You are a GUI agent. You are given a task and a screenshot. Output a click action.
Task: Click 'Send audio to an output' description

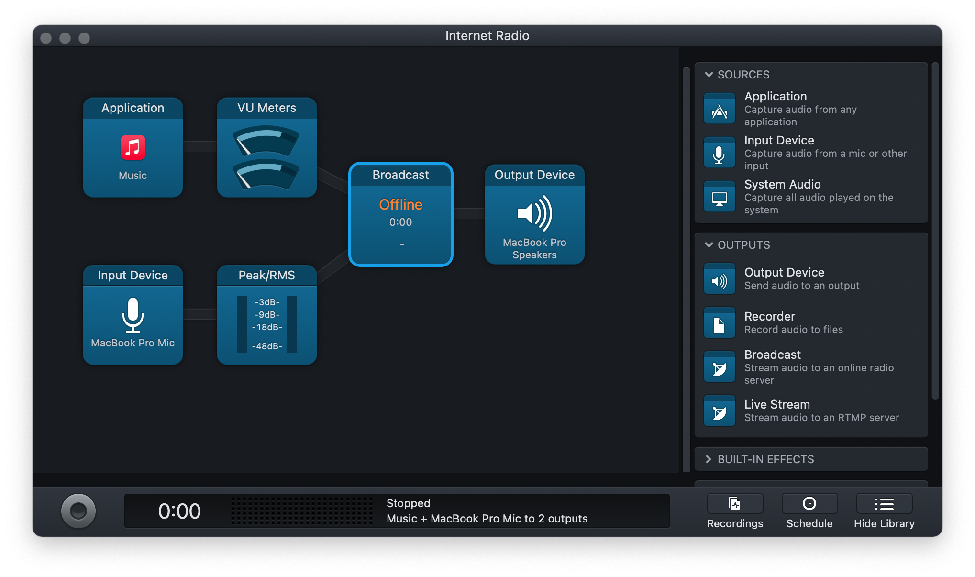tap(802, 286)
